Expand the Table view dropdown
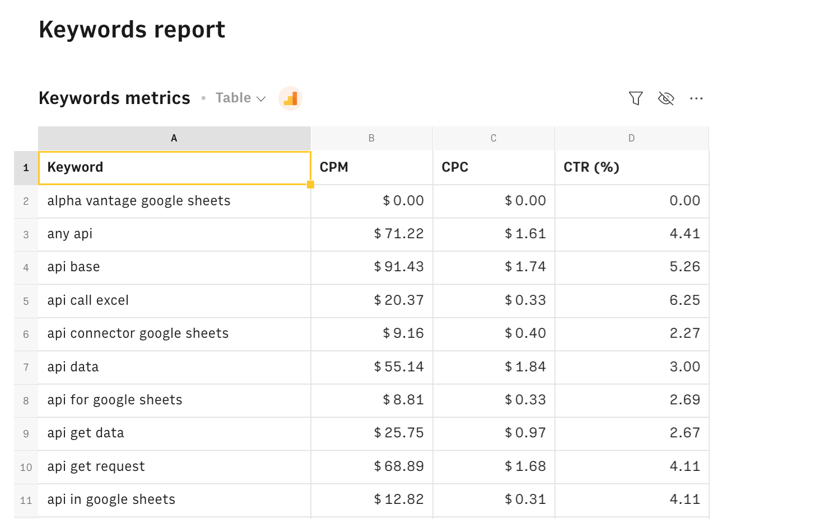 coord(240,98)
